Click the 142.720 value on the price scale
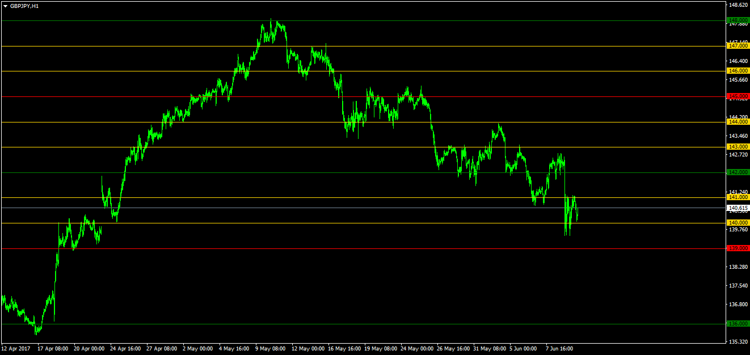The height and width of the screenshot is (355, 750). (738, 155)
